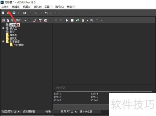This screenshot has height=116, width=156.
Task: Select the 故事板库 folder
Action: (15, 41)
